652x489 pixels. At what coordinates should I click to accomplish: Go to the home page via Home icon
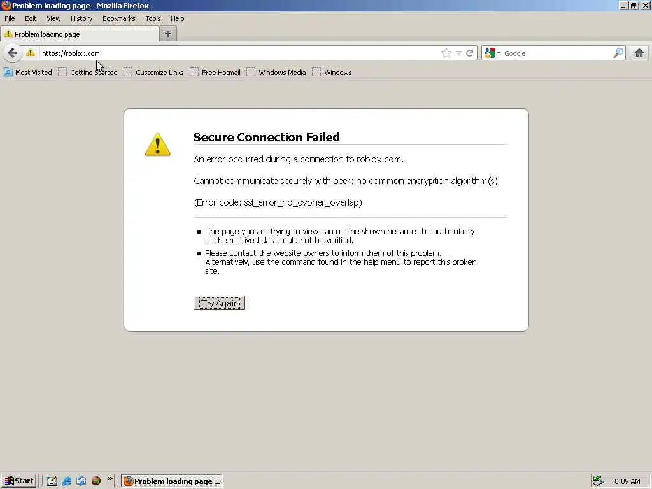[x=639, y=53]
